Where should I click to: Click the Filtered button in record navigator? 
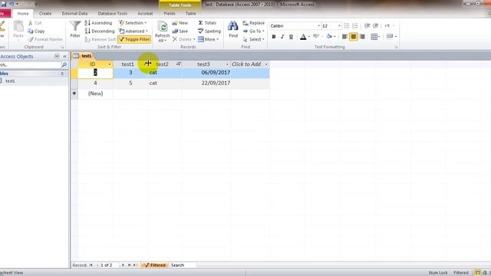[x=155, y=265]
